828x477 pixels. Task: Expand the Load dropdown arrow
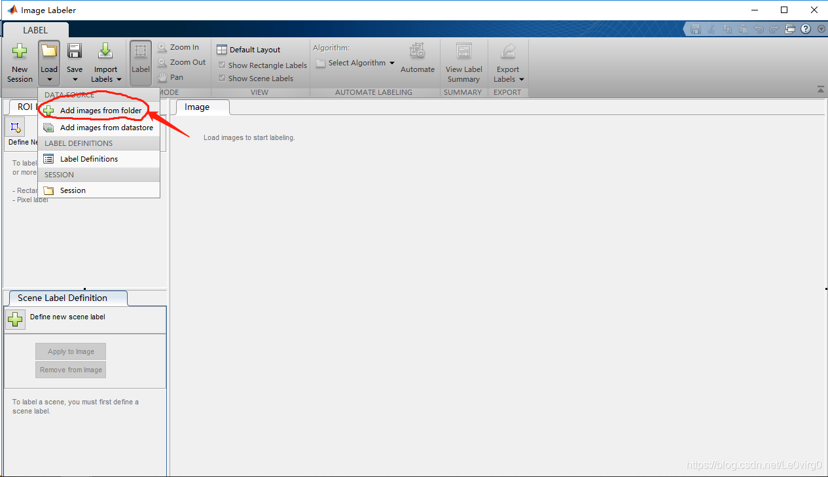pyautogui.click(x=49, y=79)
